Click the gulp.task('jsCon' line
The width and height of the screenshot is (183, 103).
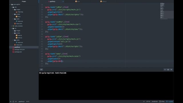coord(57,37)
